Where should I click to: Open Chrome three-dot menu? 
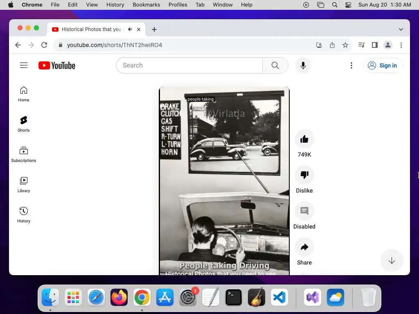click(401, 45)
